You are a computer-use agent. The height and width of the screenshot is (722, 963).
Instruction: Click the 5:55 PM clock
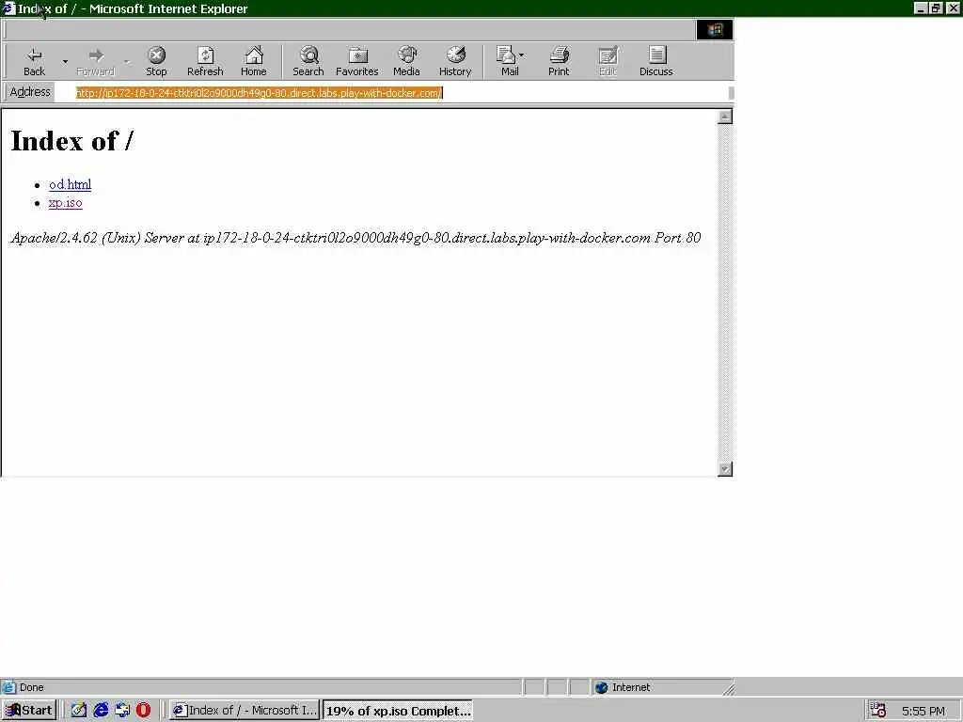[x=924, y=711]
